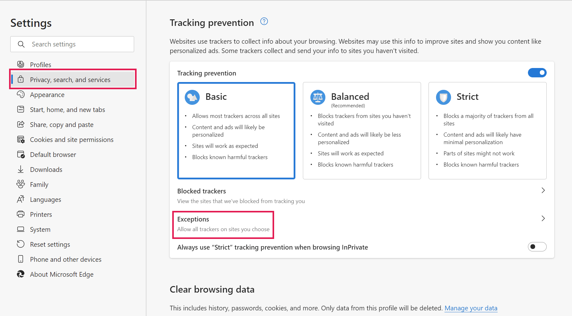This screenshot has height=316, width=572.
Task: Click the Printers icon in the sidebar
Action: [x=21, y=214]
